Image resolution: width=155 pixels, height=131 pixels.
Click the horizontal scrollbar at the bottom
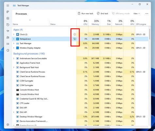click(62, 127)
